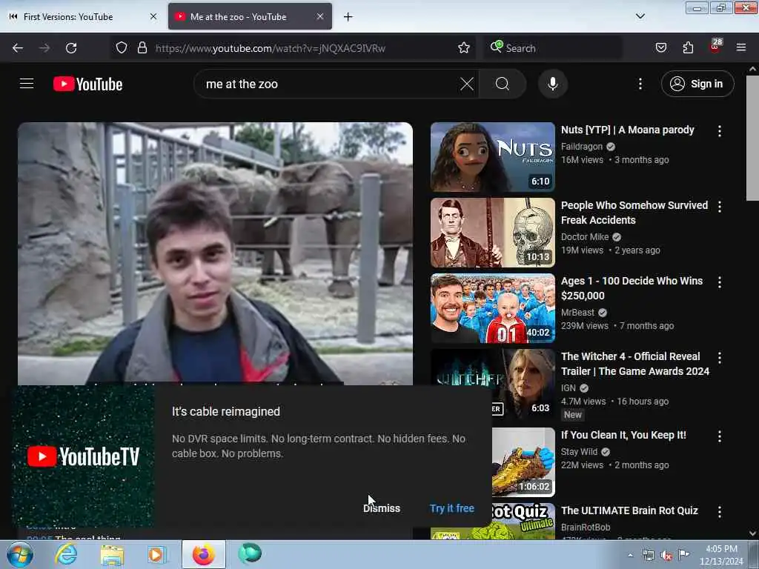
Task: Bookmark this page with the star icon
Action: 464,47
